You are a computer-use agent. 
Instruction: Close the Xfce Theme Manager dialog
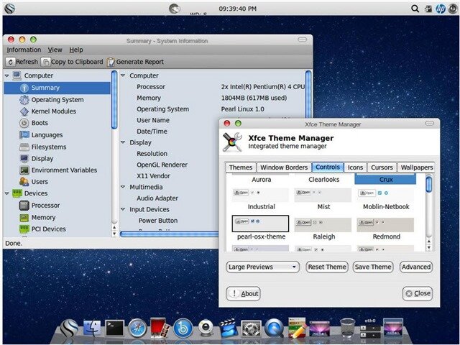tap(418, 293)
